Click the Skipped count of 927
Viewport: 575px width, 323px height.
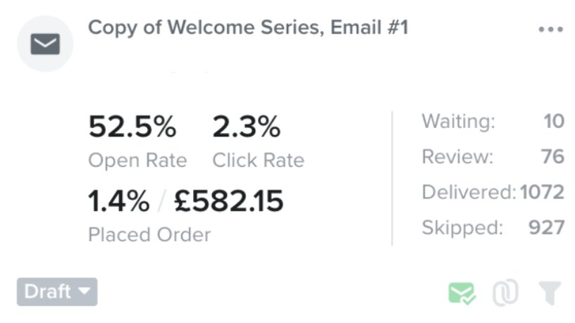pos(546,228)
